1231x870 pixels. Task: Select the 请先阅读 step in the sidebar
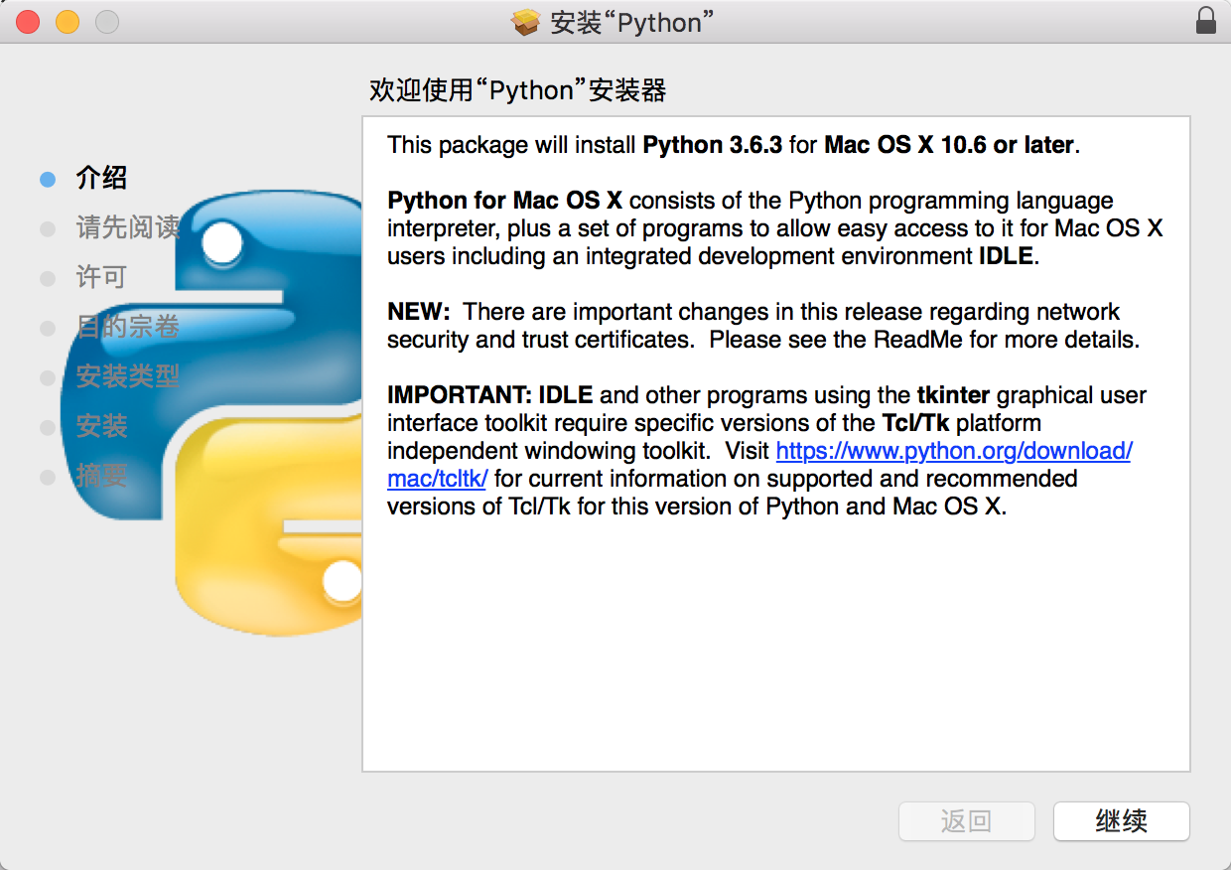pos(127,228)
